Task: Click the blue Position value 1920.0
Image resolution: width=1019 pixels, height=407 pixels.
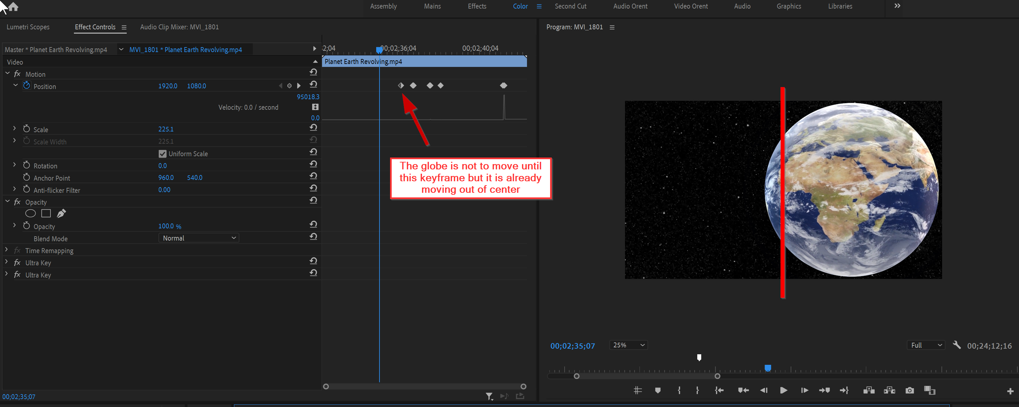Action: (x=168, y=86)
